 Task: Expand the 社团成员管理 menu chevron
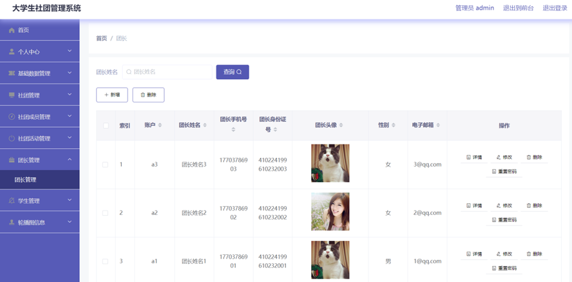pos(70,117)
